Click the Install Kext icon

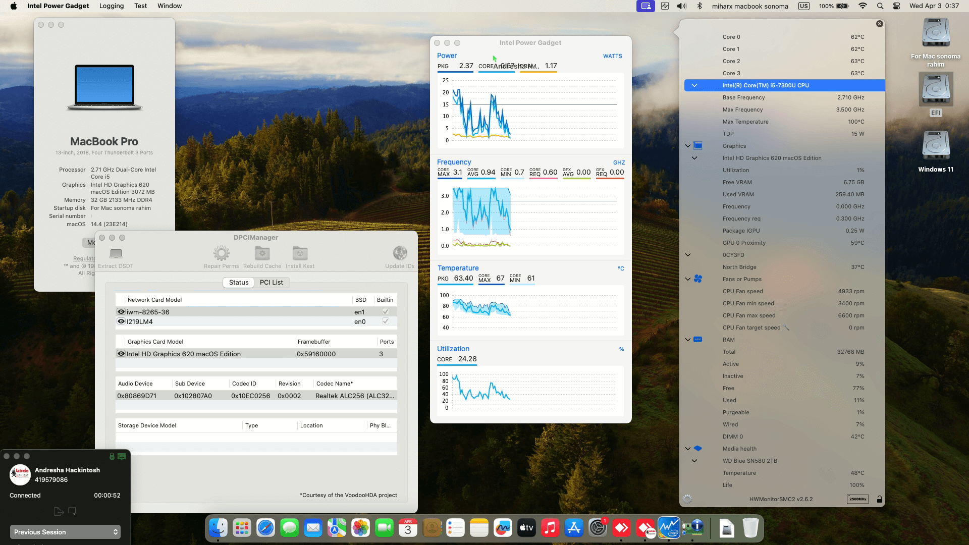pyautogui.click(x=300, y=253)
